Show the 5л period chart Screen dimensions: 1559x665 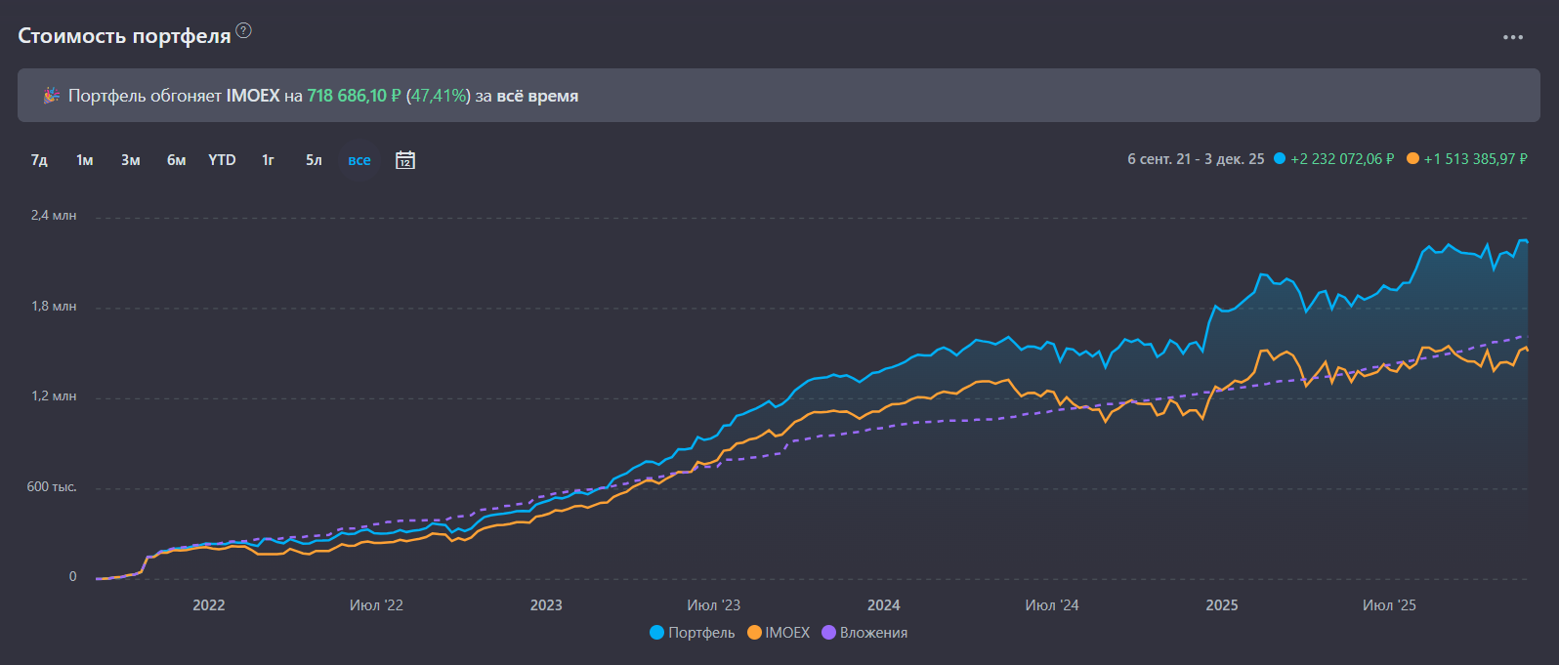click(314, 160)
